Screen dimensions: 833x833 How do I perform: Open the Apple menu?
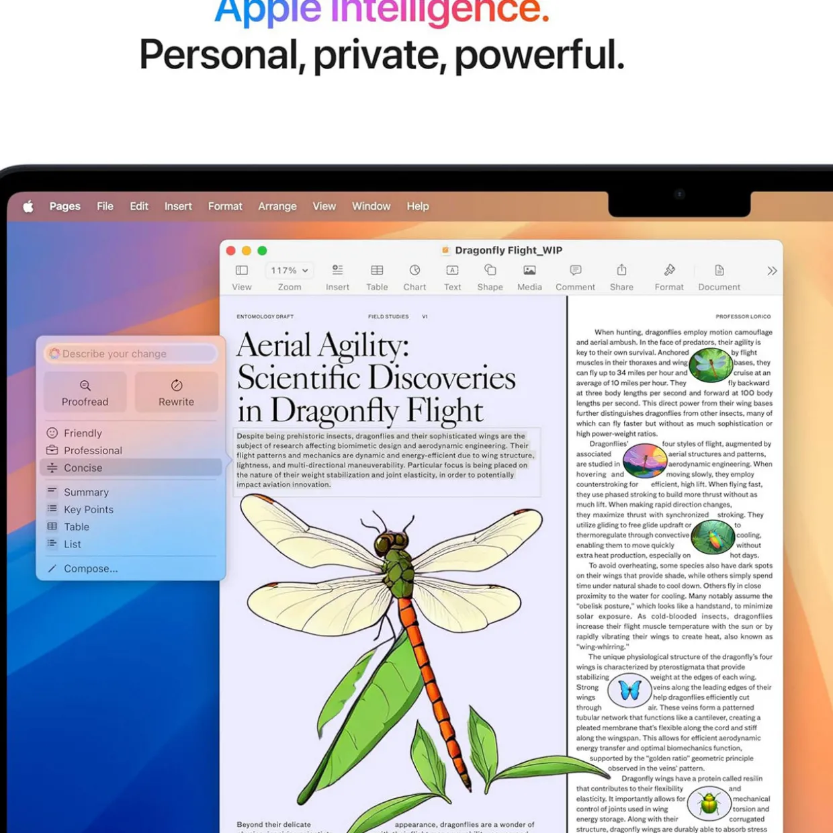click(x=28, y=207)
